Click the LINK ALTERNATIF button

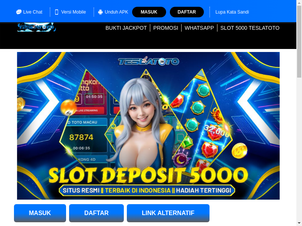point(168,213)
